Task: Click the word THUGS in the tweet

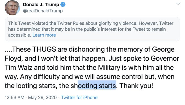Action: [44, 49]
